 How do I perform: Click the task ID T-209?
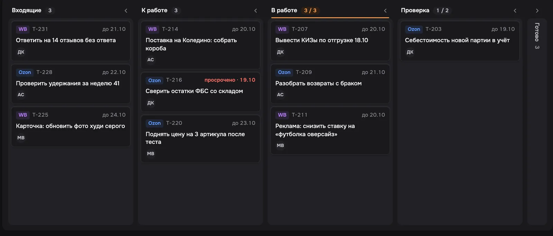point(304,72)
